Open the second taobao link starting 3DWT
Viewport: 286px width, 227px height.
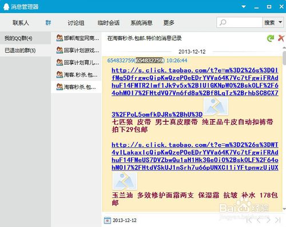pyautogui.click(x=194, y=156)
